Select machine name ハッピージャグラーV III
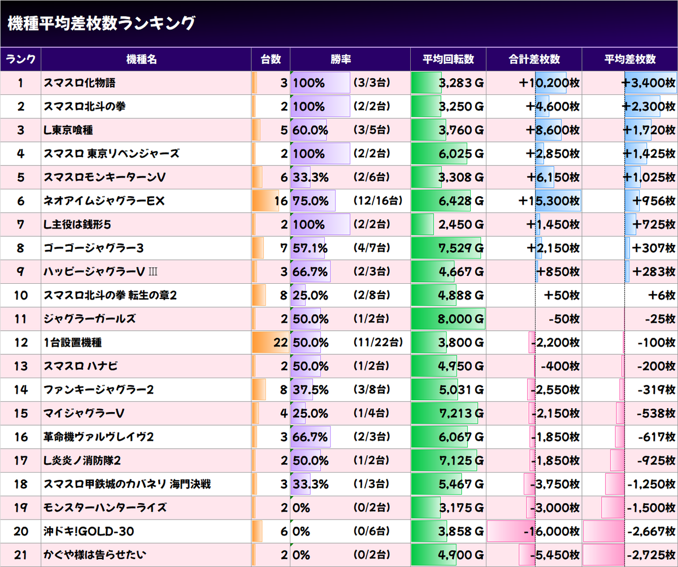 pyautogui.click(x=100, y=272)
